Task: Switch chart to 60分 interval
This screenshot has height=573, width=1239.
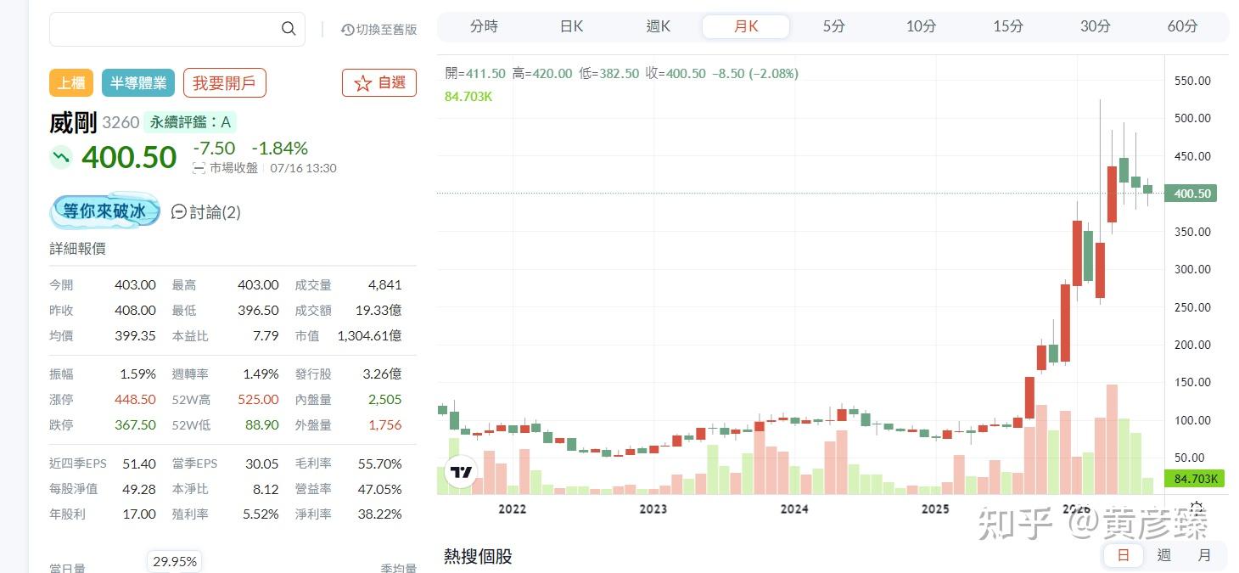Action: (1183, 26)
